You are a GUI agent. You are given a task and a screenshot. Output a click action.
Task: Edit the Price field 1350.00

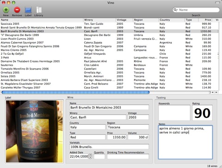117,137
